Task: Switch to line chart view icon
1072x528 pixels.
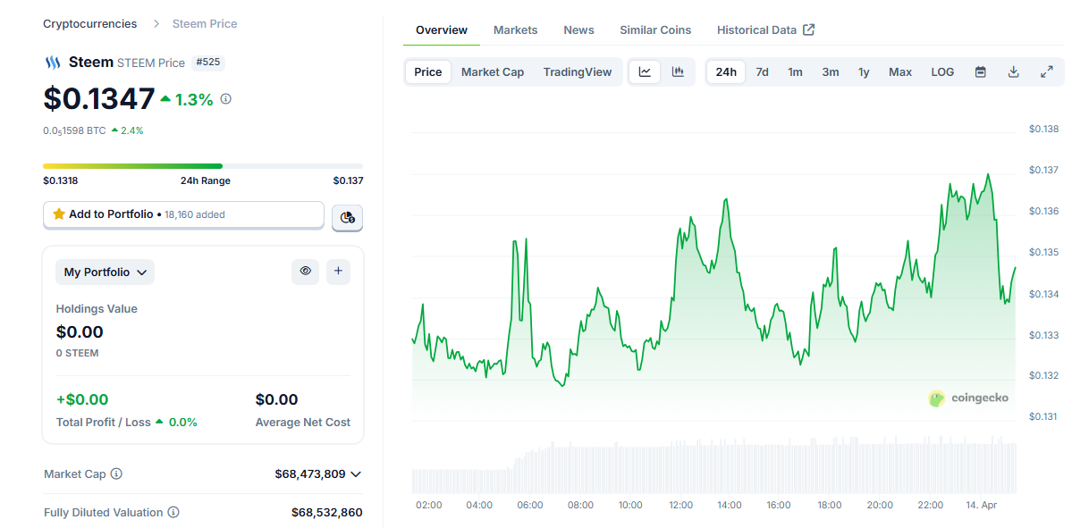Action: [645, 71]
